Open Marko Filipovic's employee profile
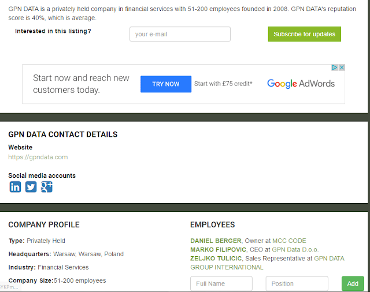 [218, 249]
